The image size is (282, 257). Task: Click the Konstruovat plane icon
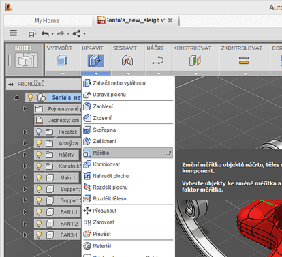tap(195, 61)
